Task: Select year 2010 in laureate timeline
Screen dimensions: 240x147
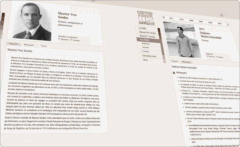Action: pos(181,19)
